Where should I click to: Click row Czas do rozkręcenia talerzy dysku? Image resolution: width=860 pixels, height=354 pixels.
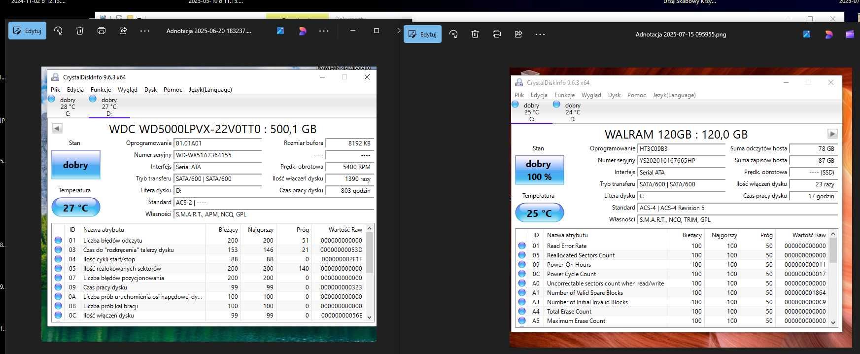[x=209, y=249]
